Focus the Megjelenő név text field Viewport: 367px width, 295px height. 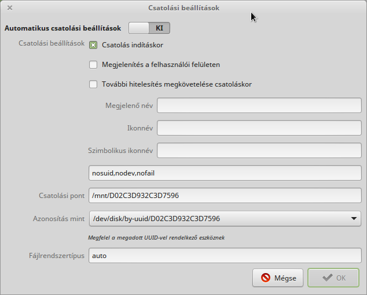tap(259, 106)
